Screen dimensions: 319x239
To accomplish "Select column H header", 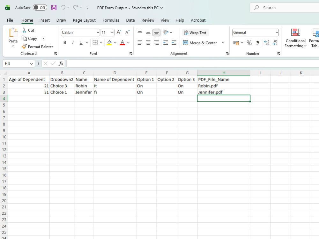I will (x=224, y=73).
